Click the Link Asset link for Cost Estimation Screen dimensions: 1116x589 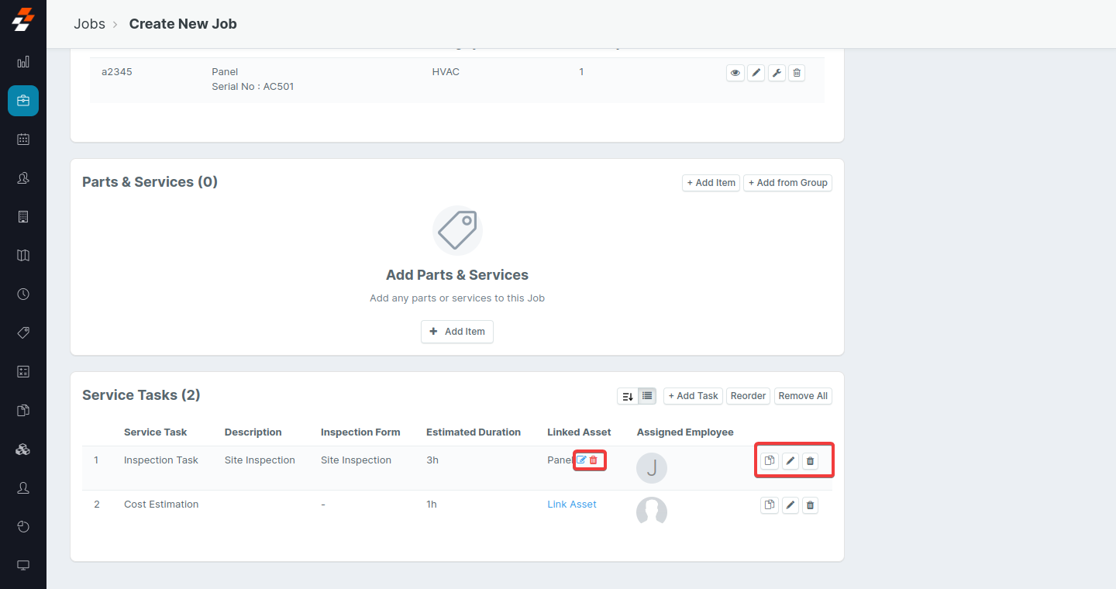coord(571,505)
